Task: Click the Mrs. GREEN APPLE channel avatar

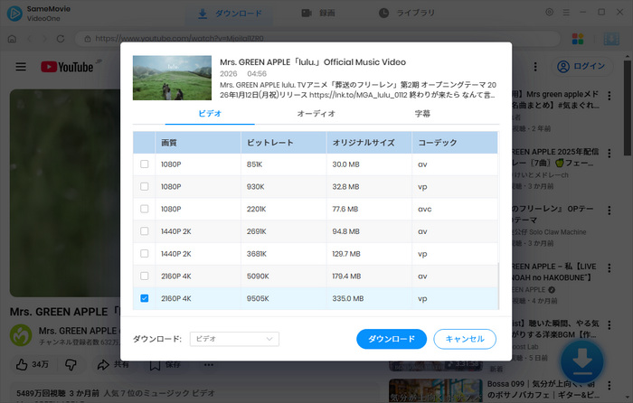Action: [21, 335]
